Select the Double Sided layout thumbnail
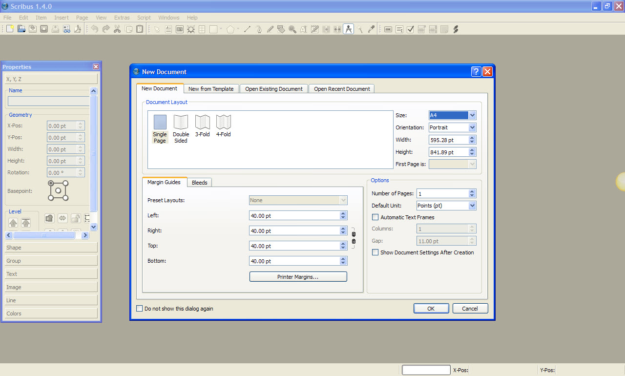Screen dimensions: 625x376 coord(181,129)
